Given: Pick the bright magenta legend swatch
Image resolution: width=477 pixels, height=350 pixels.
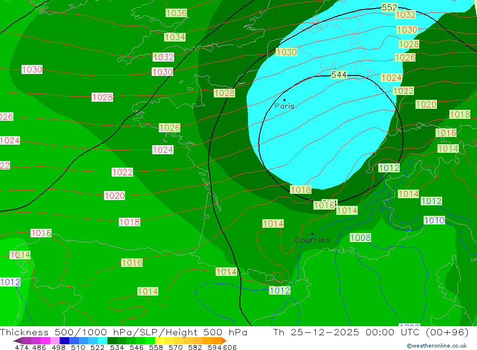Looking at the screenshot, I should (45, 340).
